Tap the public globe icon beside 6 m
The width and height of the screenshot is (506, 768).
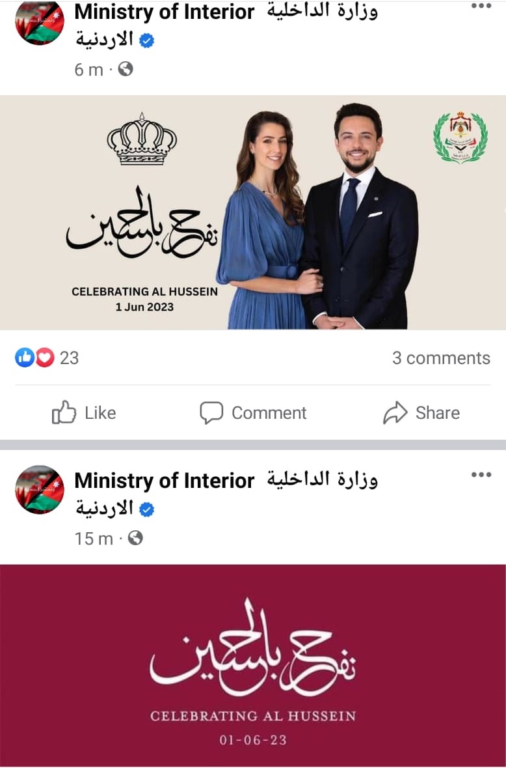[126, 69]
